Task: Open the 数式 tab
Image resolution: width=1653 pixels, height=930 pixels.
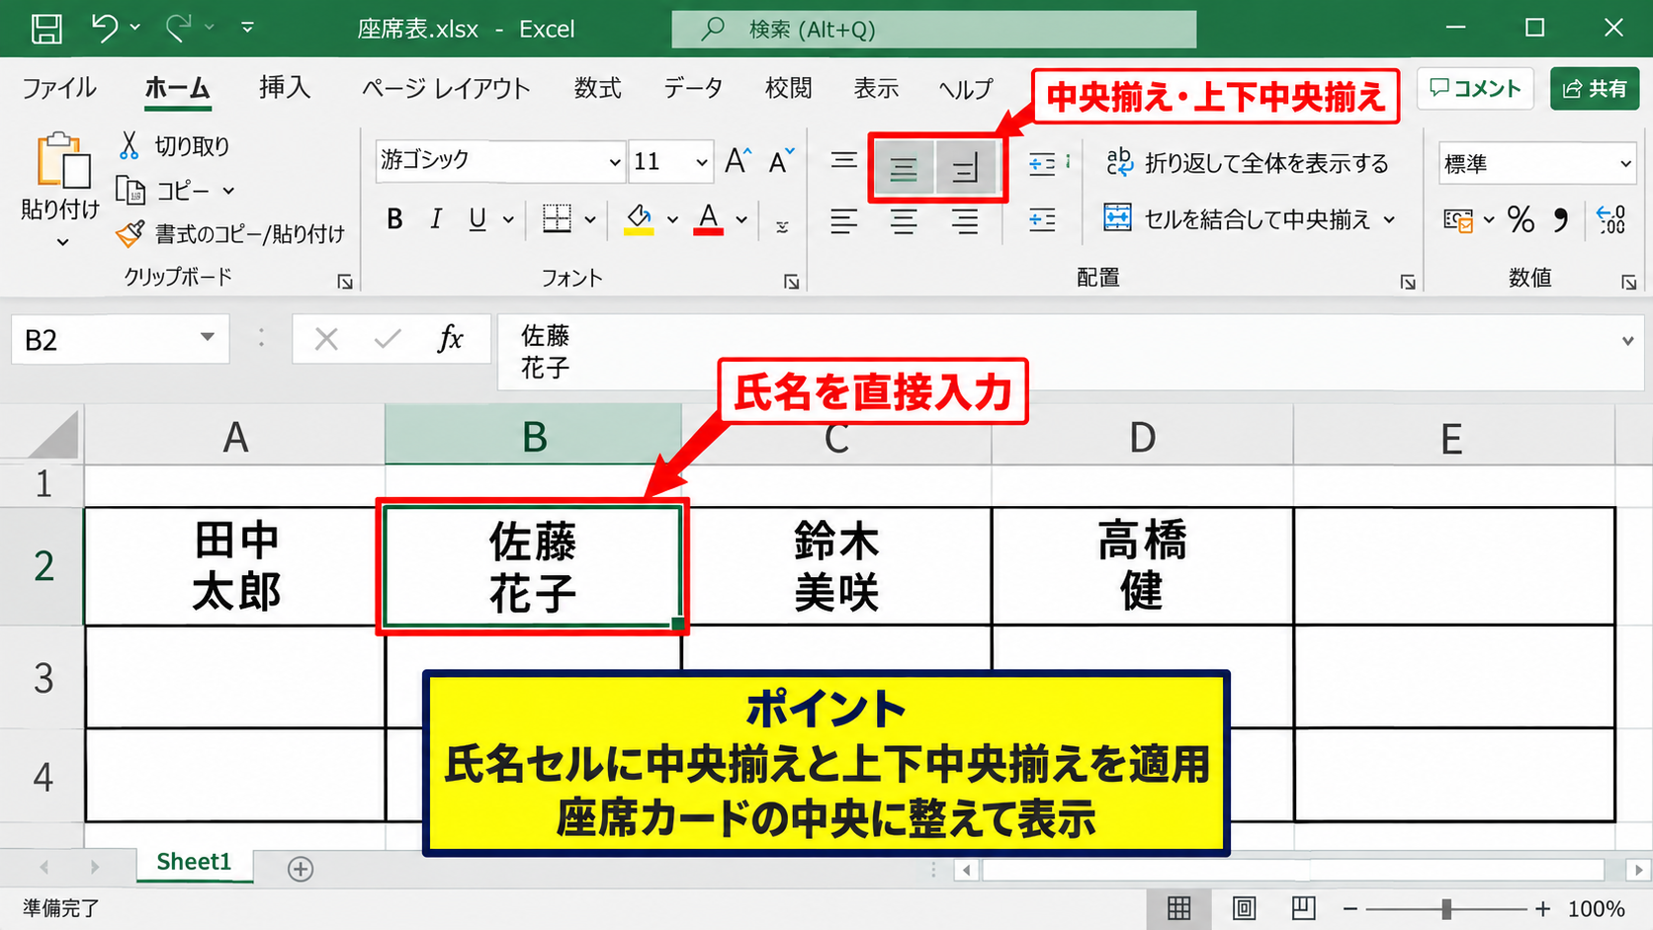Action: coord(597,88)
